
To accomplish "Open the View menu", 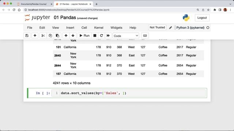I will pyautogui.click(x=56, y=28).
